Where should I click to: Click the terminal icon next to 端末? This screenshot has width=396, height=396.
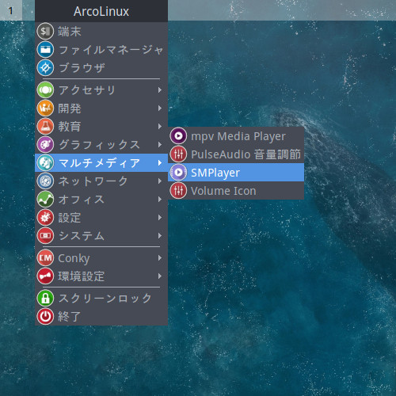[45, 31]
